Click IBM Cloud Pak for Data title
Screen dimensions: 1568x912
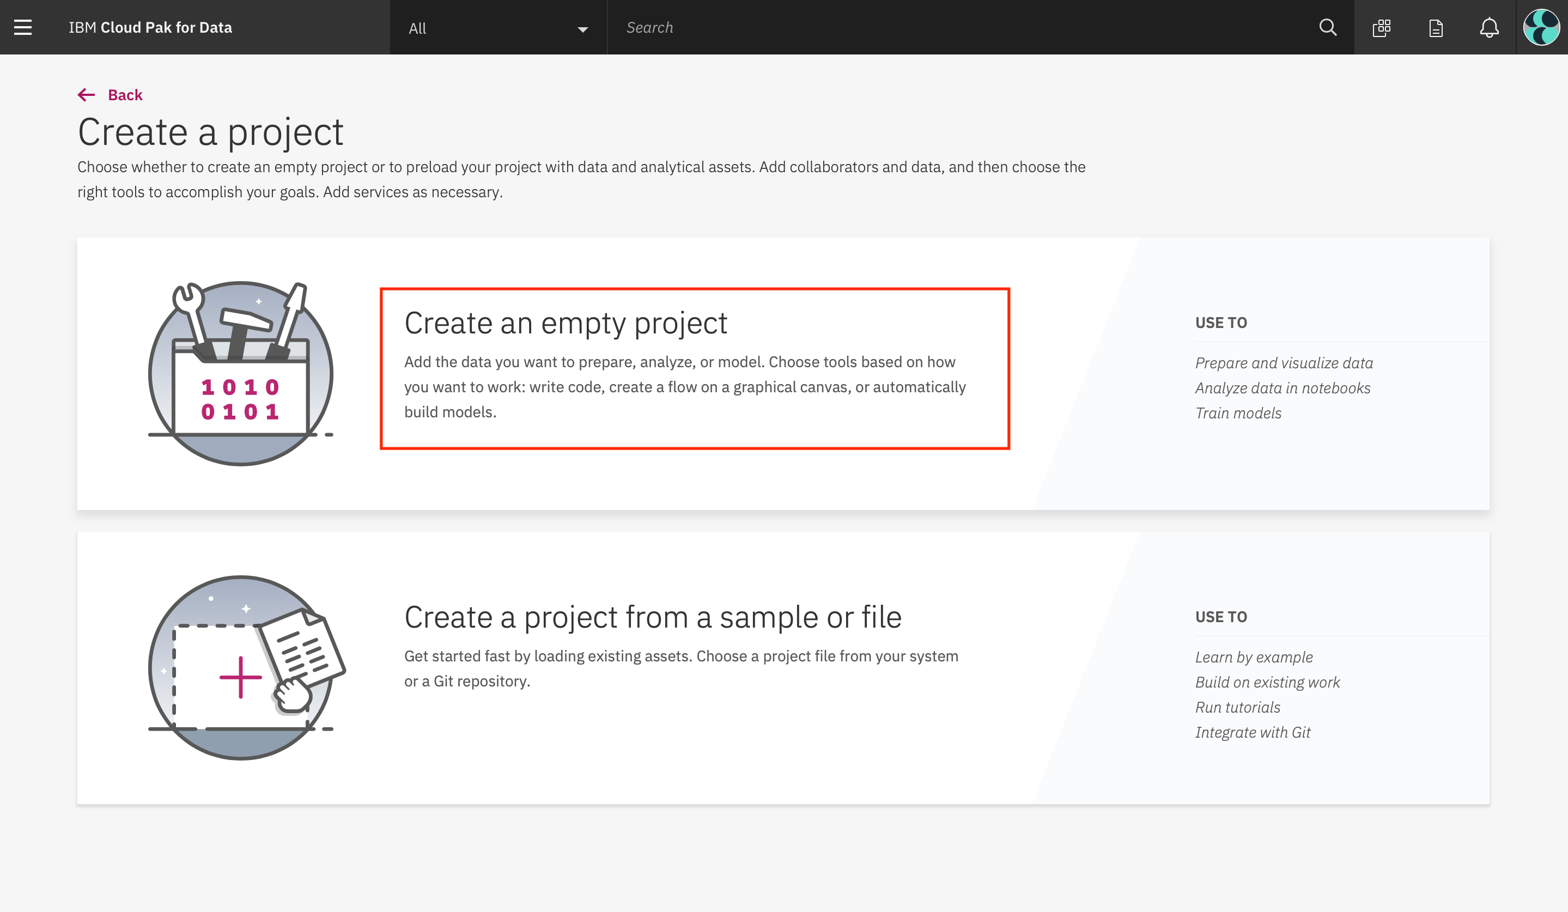(150, 27)
